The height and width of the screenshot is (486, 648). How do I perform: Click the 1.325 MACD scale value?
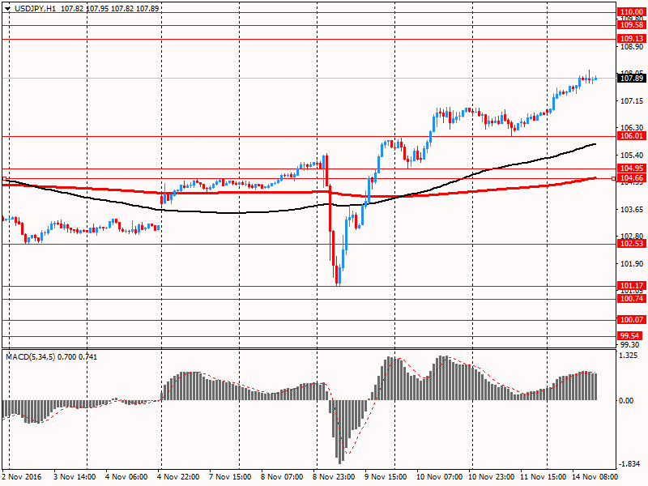click(629, 356)
